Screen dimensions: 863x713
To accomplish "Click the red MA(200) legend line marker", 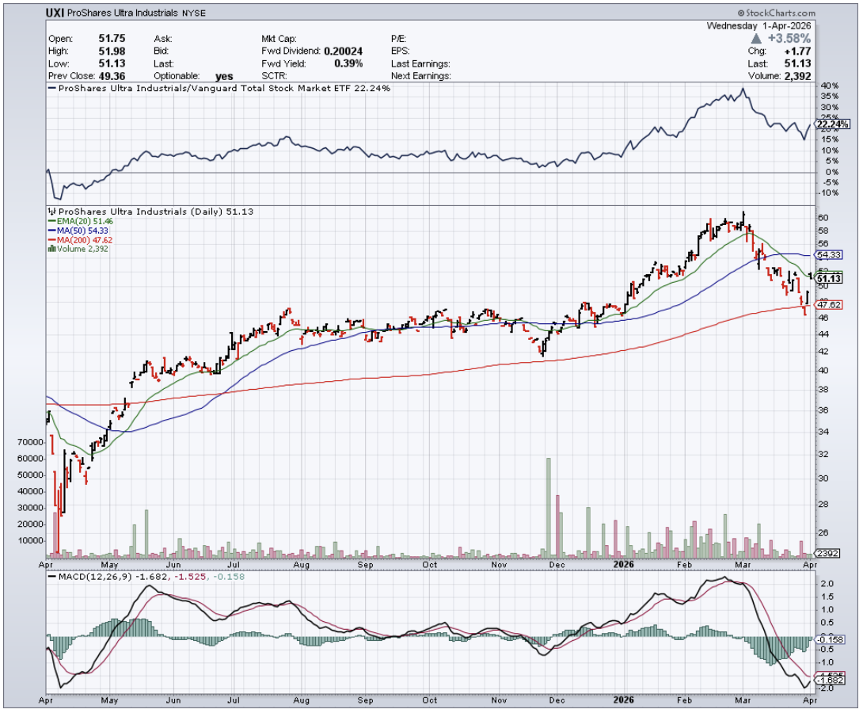I will 52,239.
